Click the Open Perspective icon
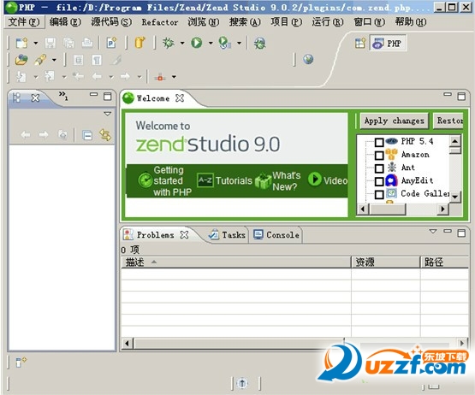 coord(360,44)
